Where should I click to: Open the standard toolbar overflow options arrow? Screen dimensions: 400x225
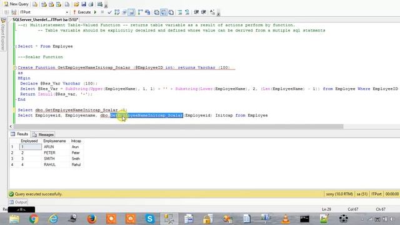pyautogui.click(x=106, y=5)
